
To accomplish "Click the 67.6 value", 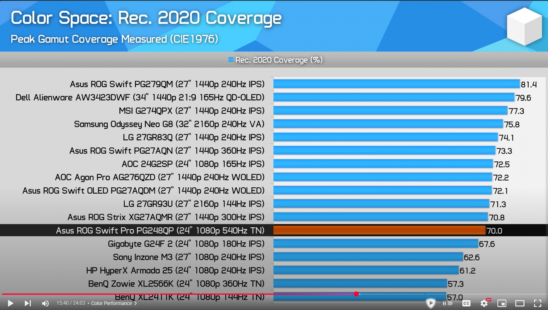I will (x=487, y=244).
